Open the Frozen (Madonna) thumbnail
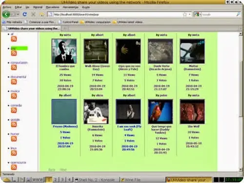244x183 pixels. click(64, 112)
